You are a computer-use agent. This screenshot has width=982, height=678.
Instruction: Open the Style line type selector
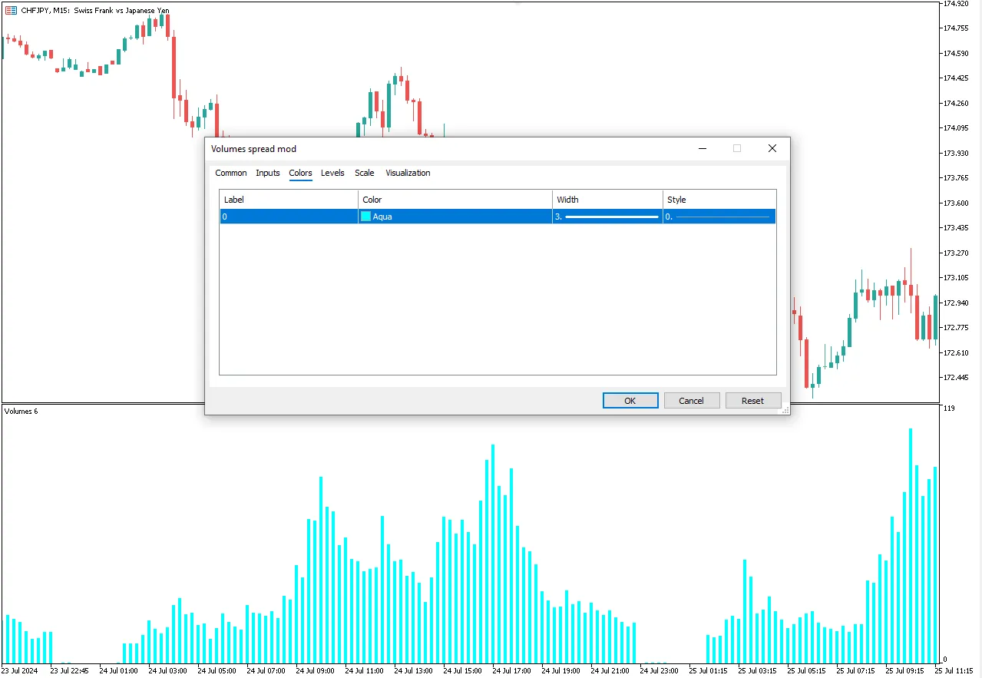point(719,217)
